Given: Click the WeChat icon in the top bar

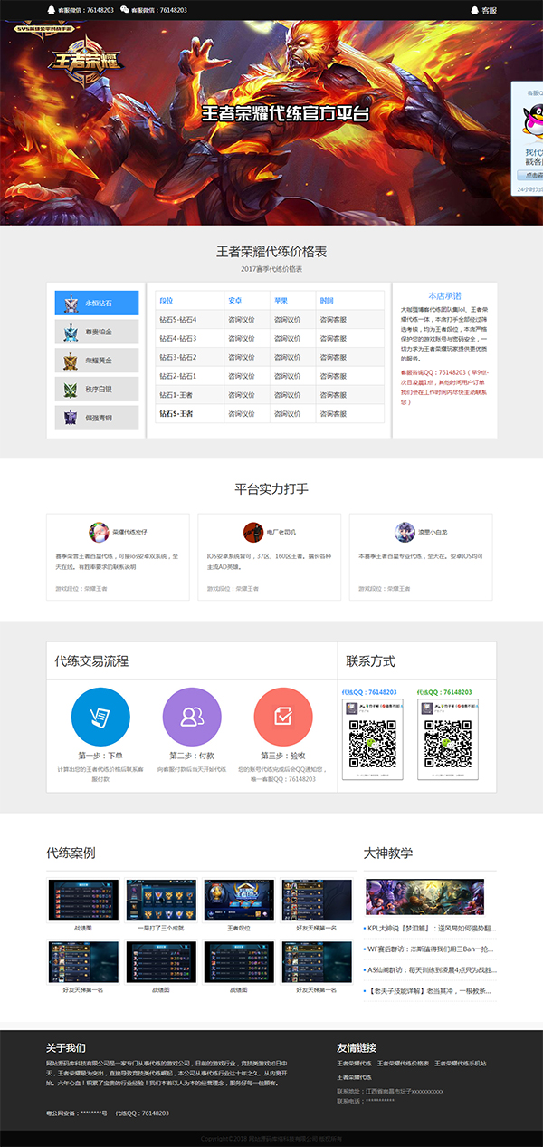Looking at the screenshot, I should click(x=125, y=10).
